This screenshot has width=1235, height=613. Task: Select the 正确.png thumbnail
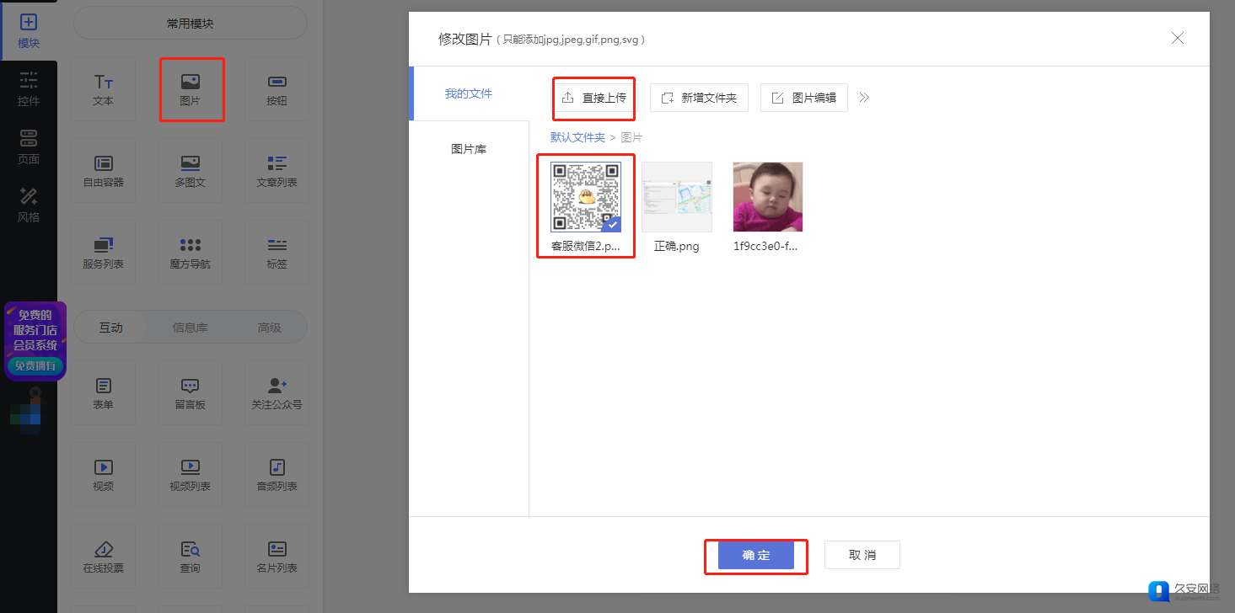click(x=677, y=197)
